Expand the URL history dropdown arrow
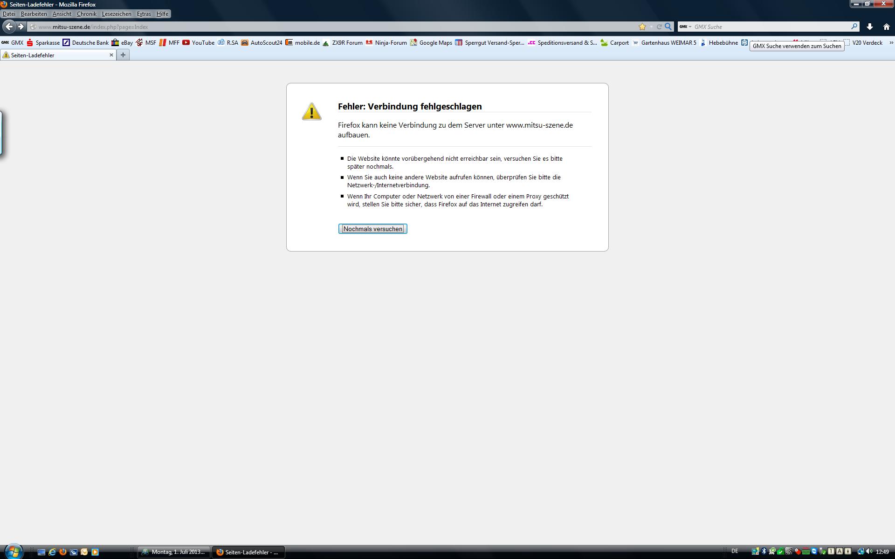The width and height of the screenshot is (895, 559). 651,27
